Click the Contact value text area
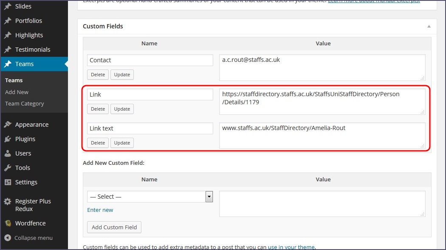This screenshot has height=250, width=446. pyautogui.click(x=322, y=67)
